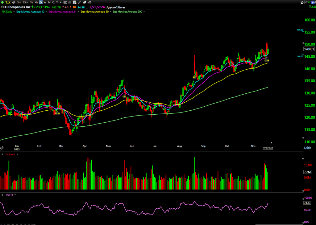Close the Volume pane with X

(2, 154)
